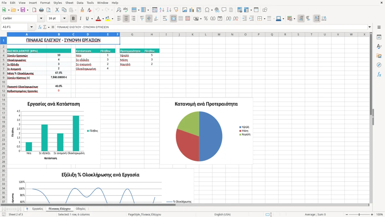Open the font size dropdown

point(64,19)
